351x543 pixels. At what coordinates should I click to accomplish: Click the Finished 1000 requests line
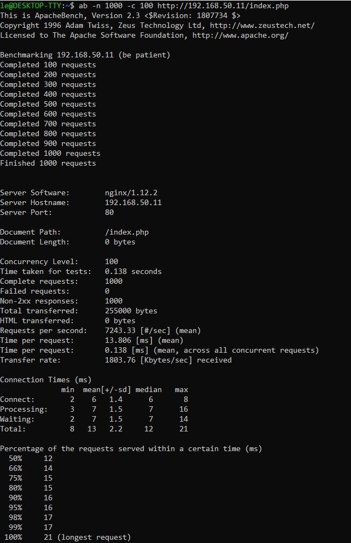48,164
